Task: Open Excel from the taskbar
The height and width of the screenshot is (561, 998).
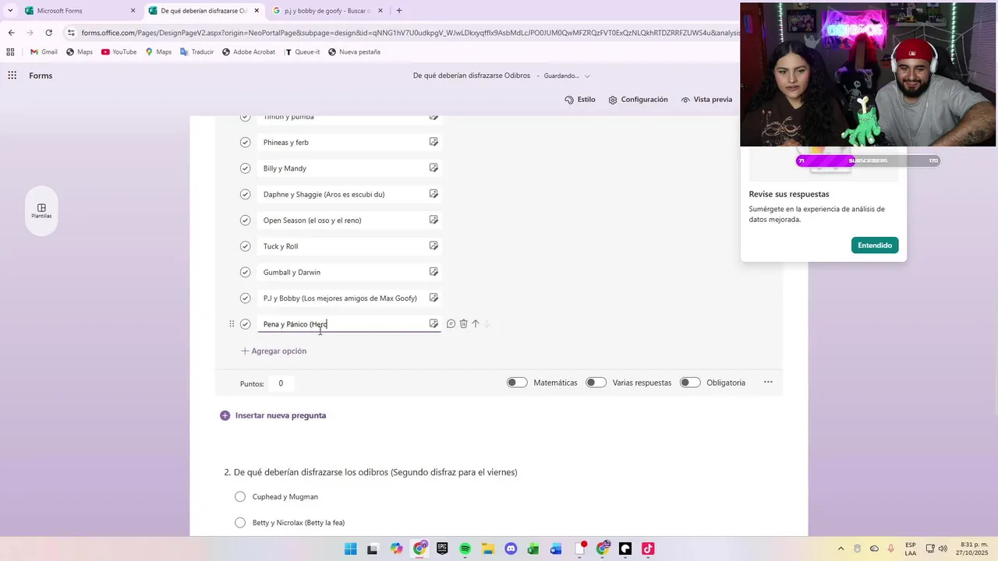Action: pos(533,549)
